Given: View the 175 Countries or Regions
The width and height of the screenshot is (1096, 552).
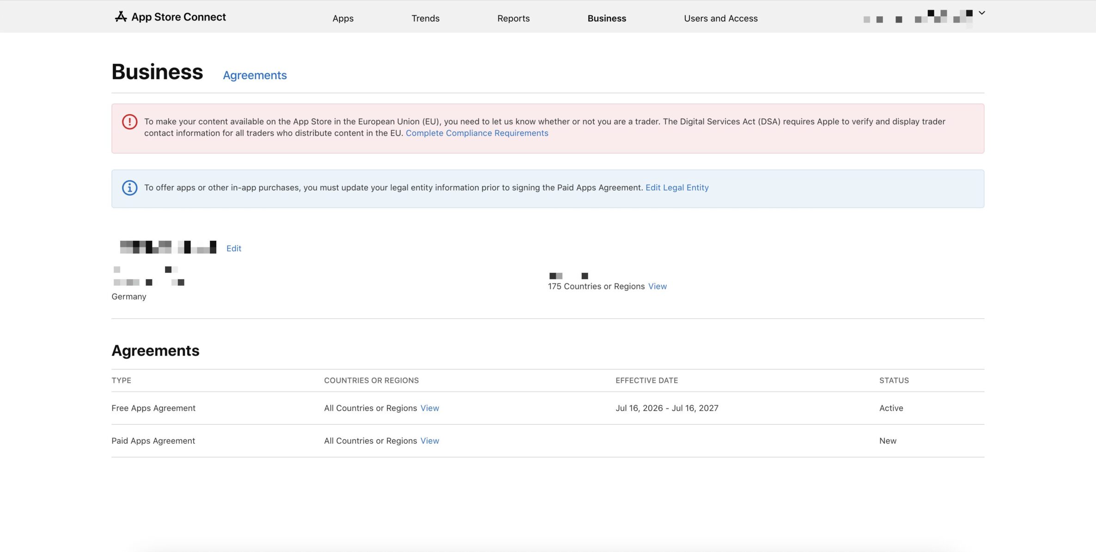Looking at the screenshot, I should click(x=657, y=286).
